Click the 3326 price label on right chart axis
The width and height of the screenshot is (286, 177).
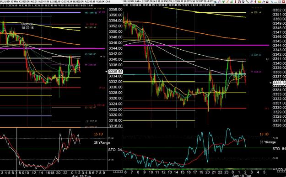[279, 125]
